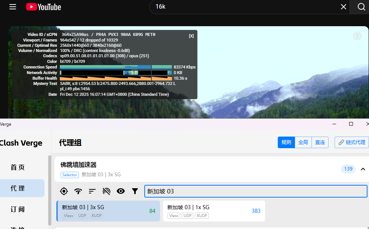Click the Vless tag on 3x SG node

[x=68, y=216]
